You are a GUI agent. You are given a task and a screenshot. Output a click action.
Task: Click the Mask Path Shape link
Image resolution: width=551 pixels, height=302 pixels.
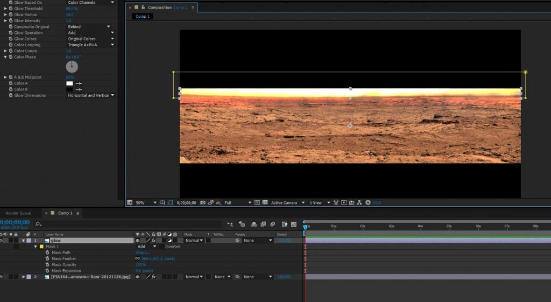[x=143, y=252]
